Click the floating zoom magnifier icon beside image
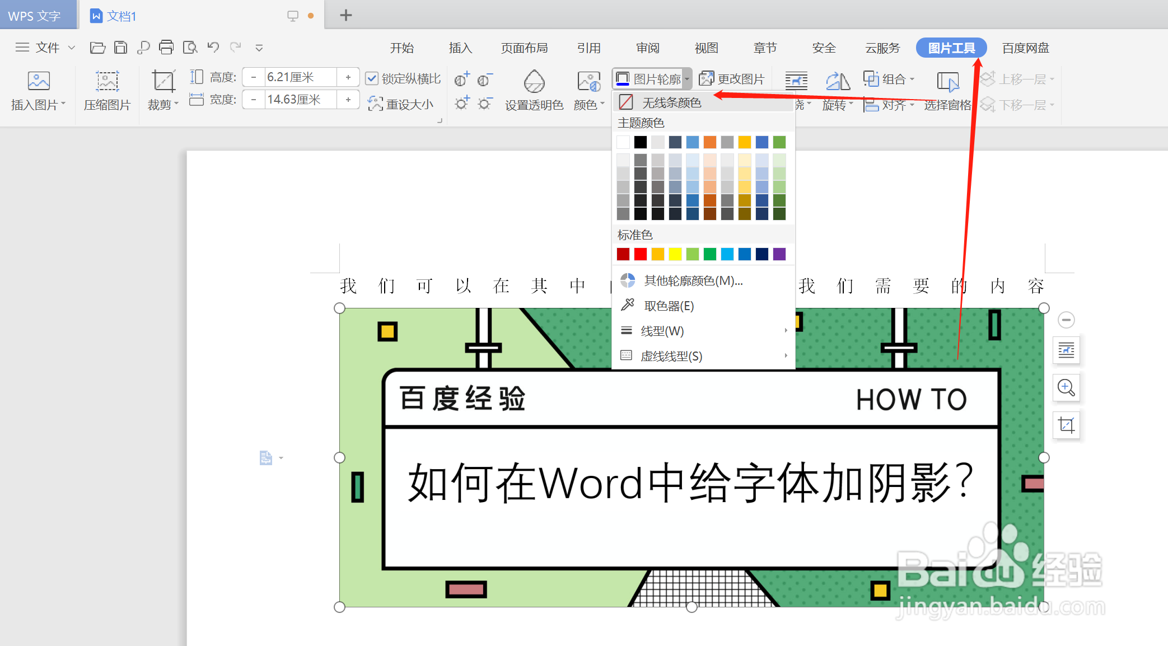Screen dimensions: 1168x646 tap(1066, 388)
